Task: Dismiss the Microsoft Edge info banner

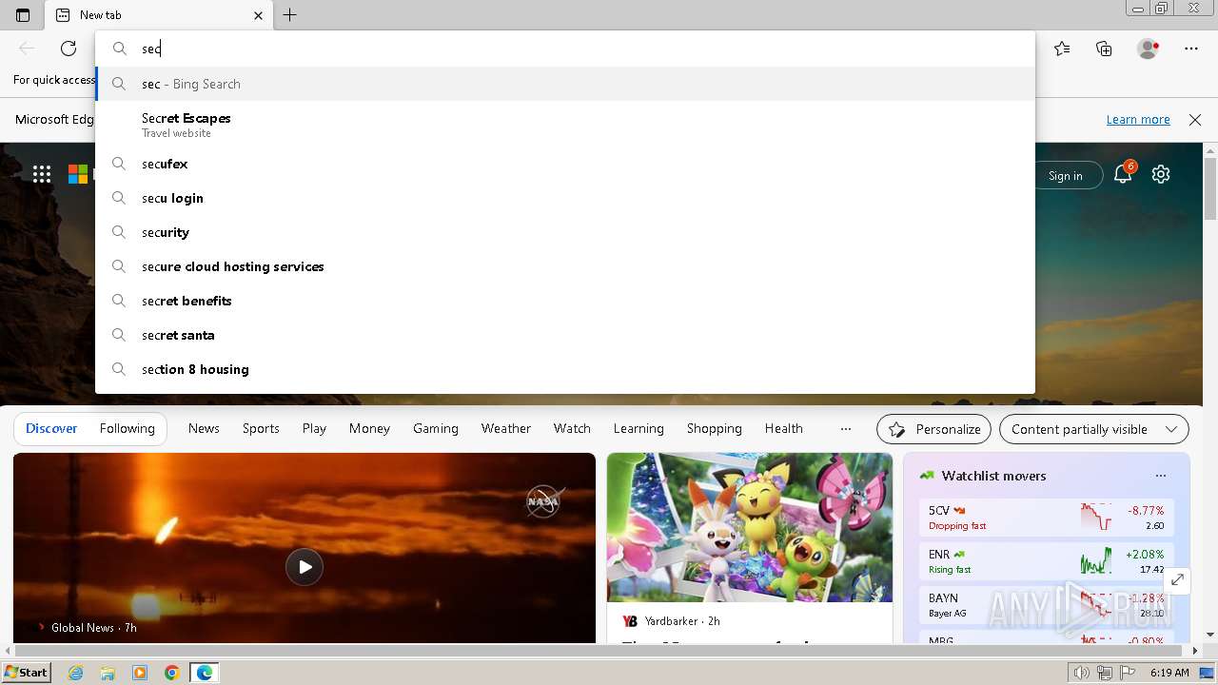Action: 1195,120
